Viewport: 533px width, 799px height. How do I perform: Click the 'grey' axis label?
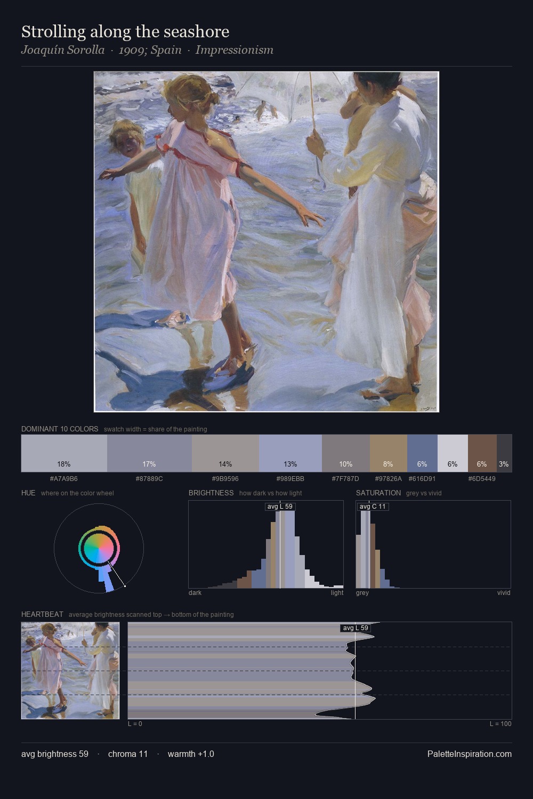pyautogui.click(x=362, y=593)
